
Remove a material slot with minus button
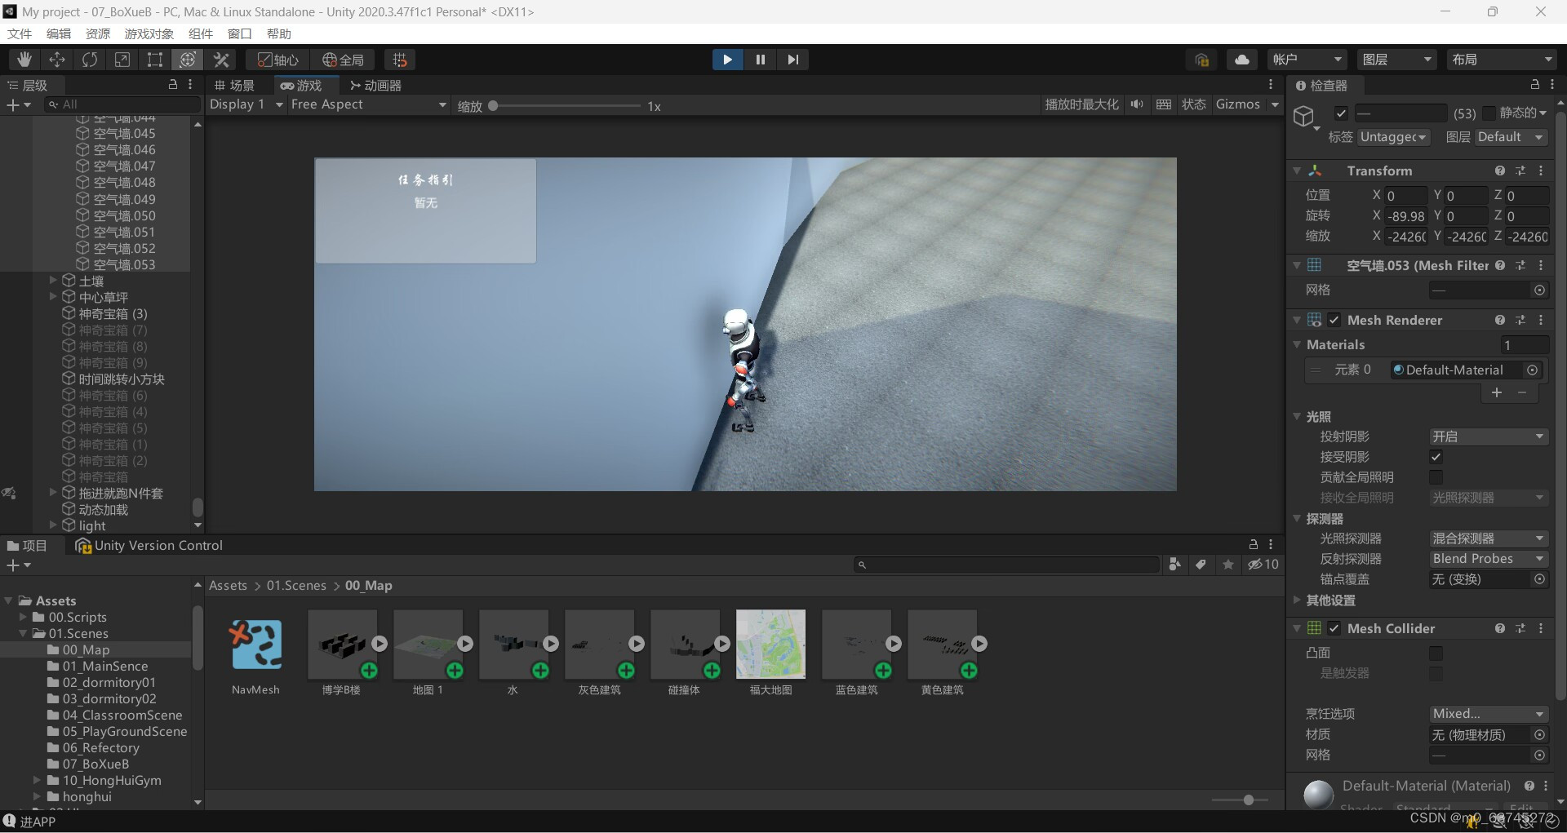point(1522,392)
